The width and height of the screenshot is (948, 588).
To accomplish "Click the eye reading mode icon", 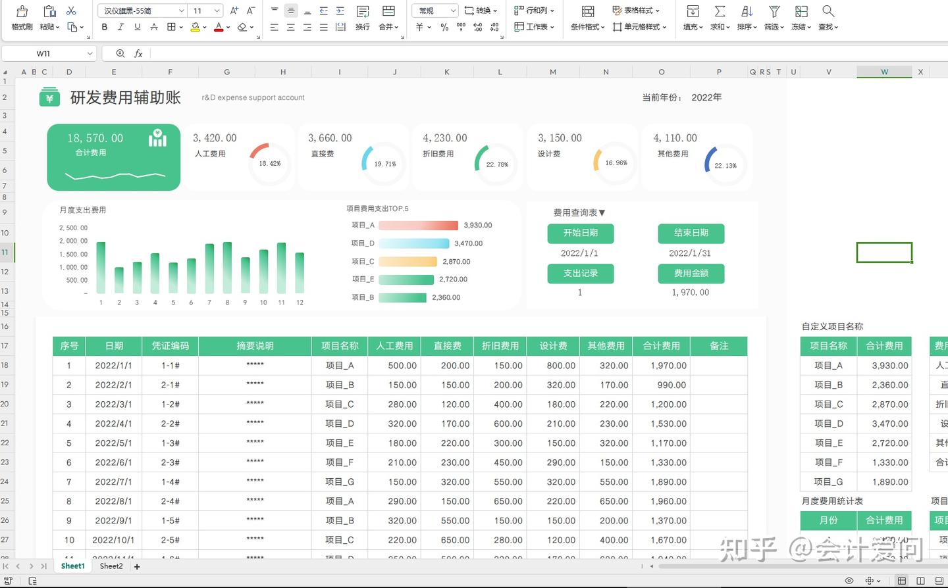I will coord(849,581).
